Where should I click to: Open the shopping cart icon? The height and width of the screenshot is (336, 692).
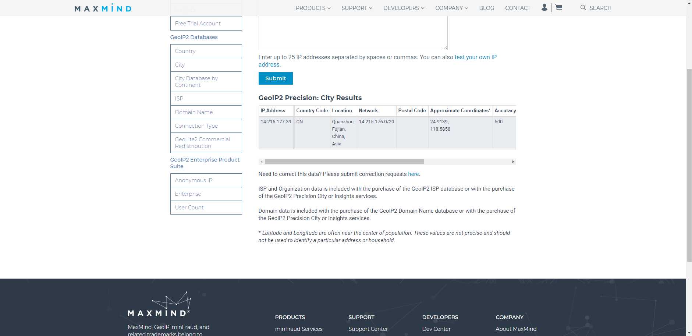[x=558, y=7]
